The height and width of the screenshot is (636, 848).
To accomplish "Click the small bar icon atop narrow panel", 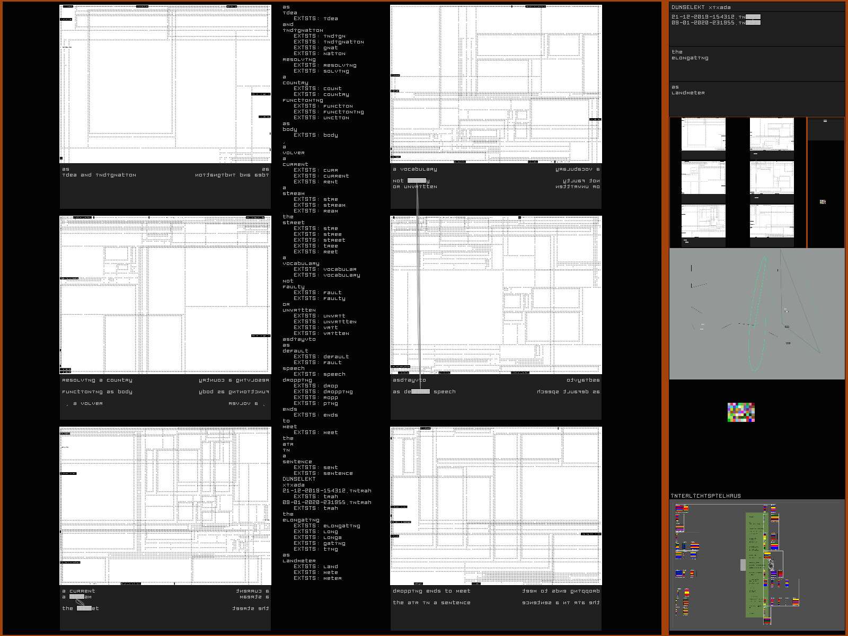I will 825,121.
